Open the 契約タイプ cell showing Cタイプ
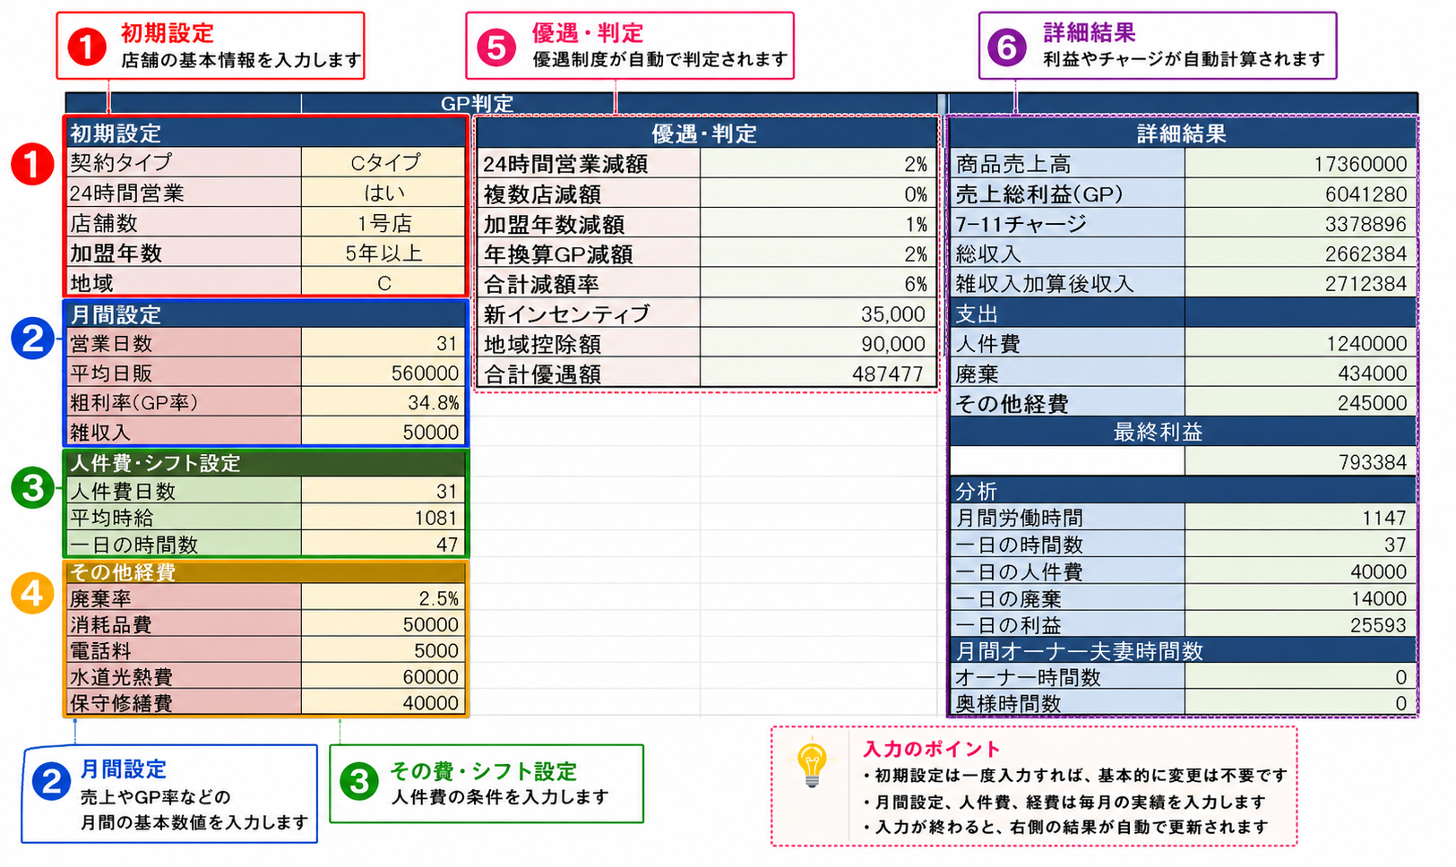 383,163
